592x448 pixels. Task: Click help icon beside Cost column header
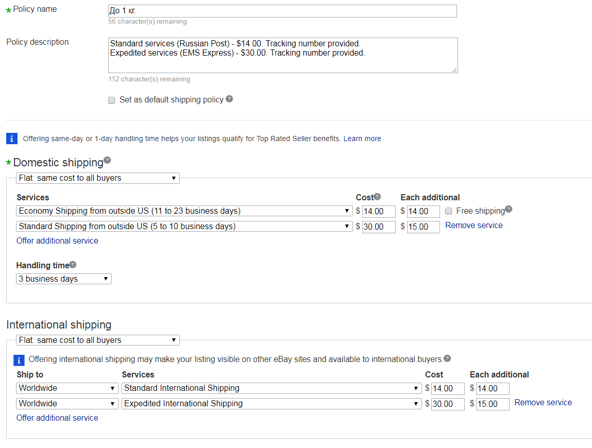[x=377, y=197]
